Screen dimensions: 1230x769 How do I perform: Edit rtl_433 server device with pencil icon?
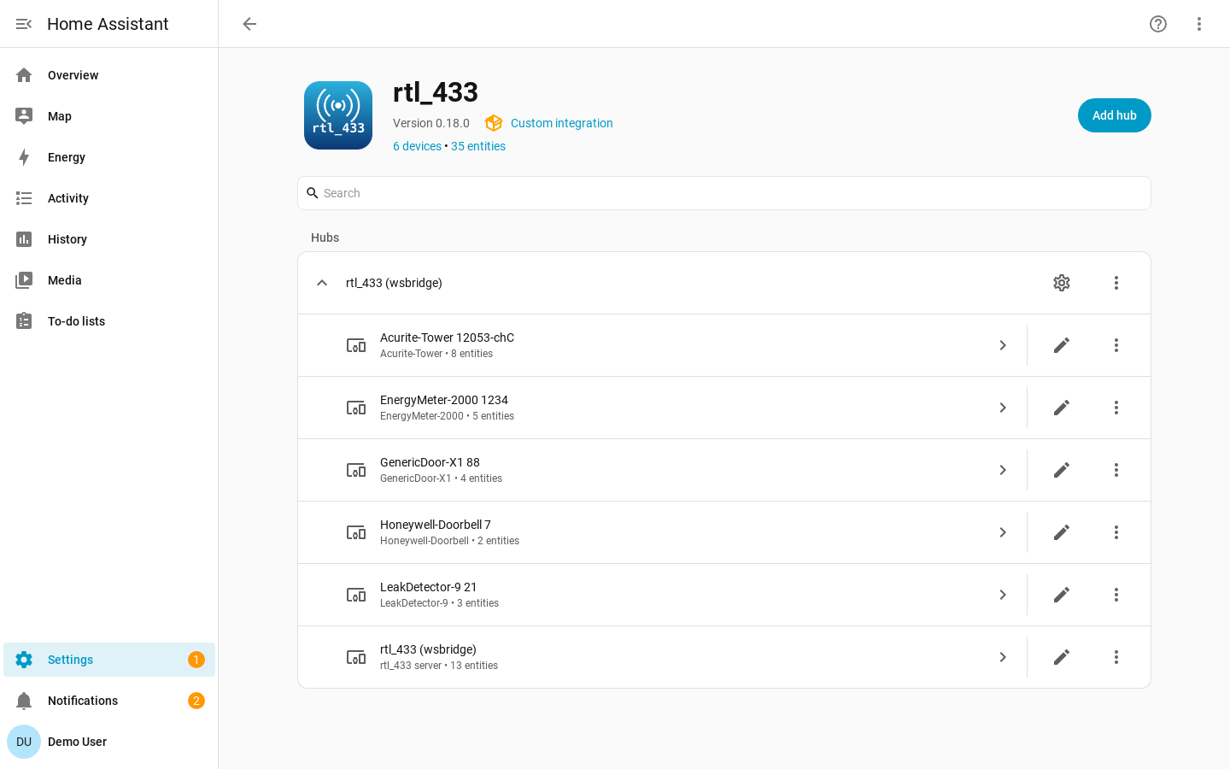[1062, 657]
